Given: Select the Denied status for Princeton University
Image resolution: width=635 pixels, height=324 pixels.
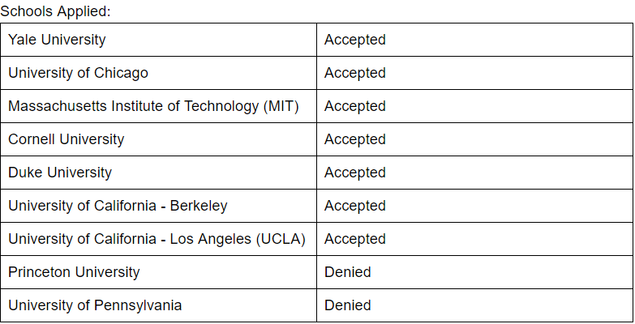Looking at the screenshot, I should pyautogui.click(x=348, y=272).
